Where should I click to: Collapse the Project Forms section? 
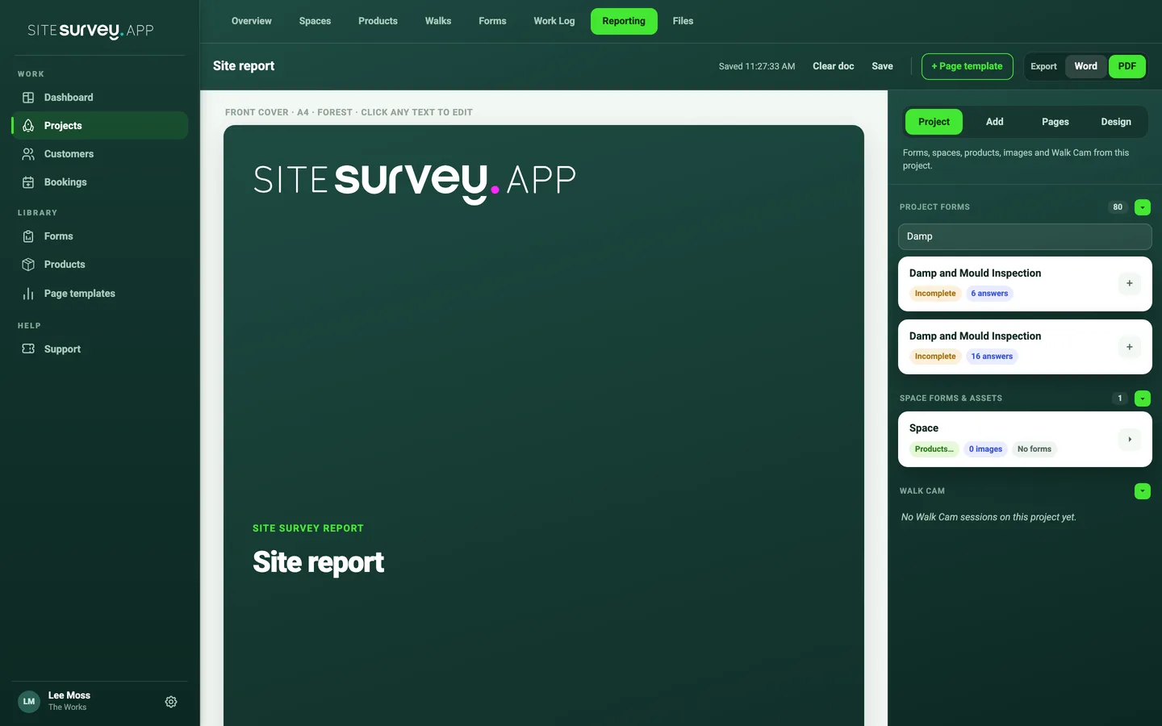1143,207
